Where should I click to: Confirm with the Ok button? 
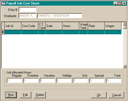point(99,95)
